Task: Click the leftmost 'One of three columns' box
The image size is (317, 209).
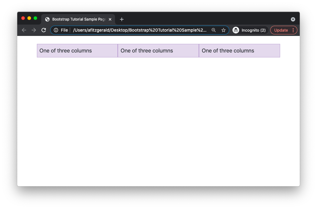Action: pyautogui.click(x=77, y=51)
